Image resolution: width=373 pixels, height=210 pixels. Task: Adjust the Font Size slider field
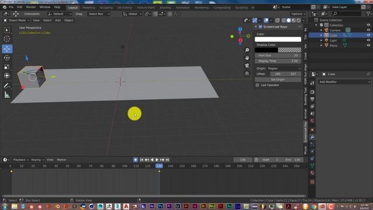point(278,55)
